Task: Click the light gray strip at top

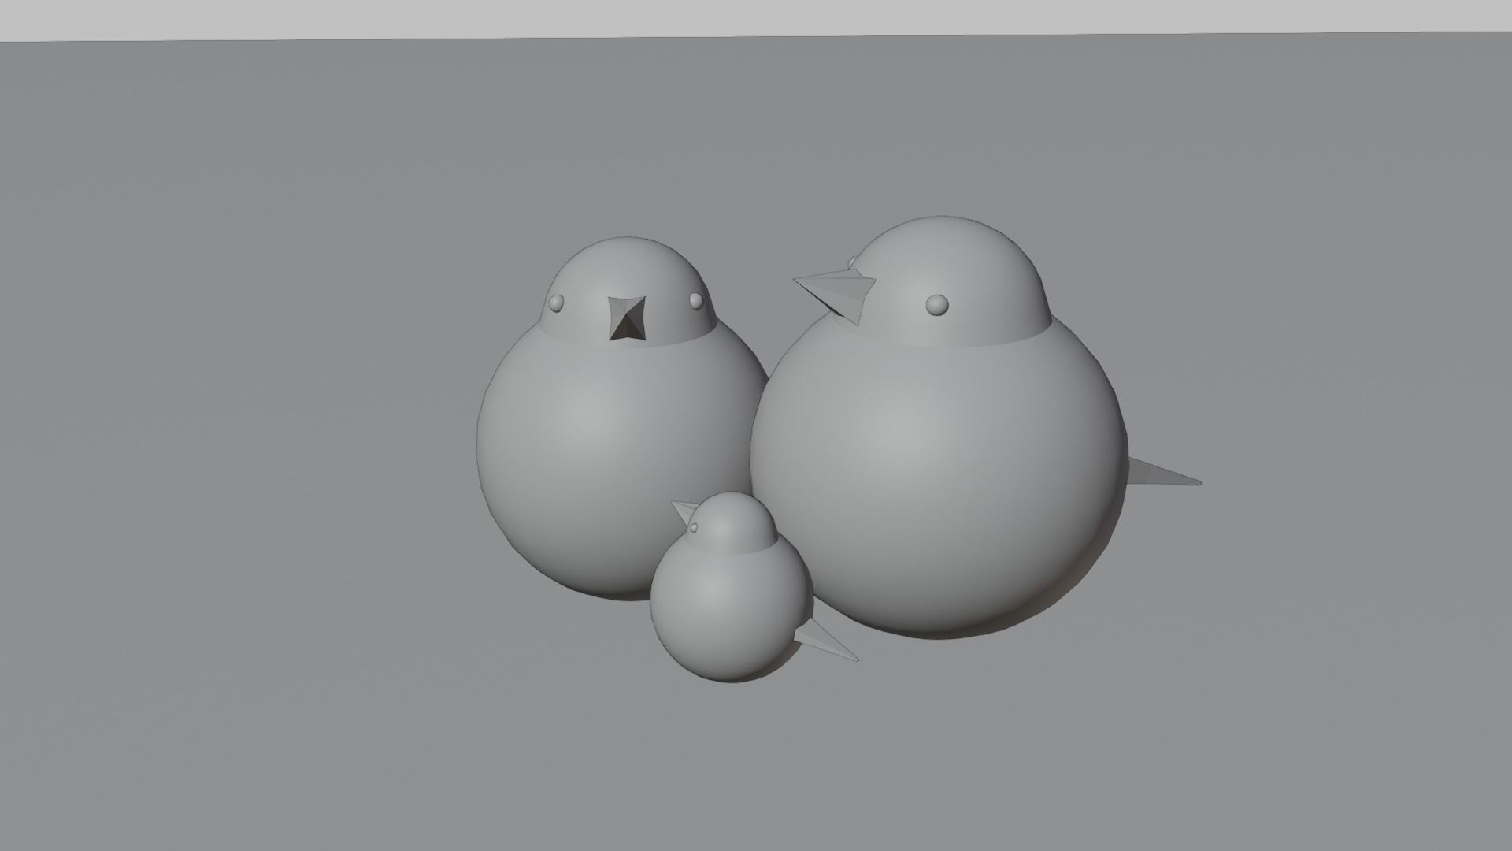Action: coord(756,16)
